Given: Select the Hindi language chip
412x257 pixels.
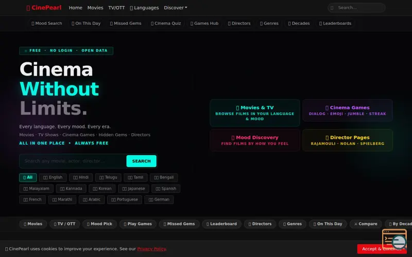Looking at the screenshot, I should tap(81, 177).
